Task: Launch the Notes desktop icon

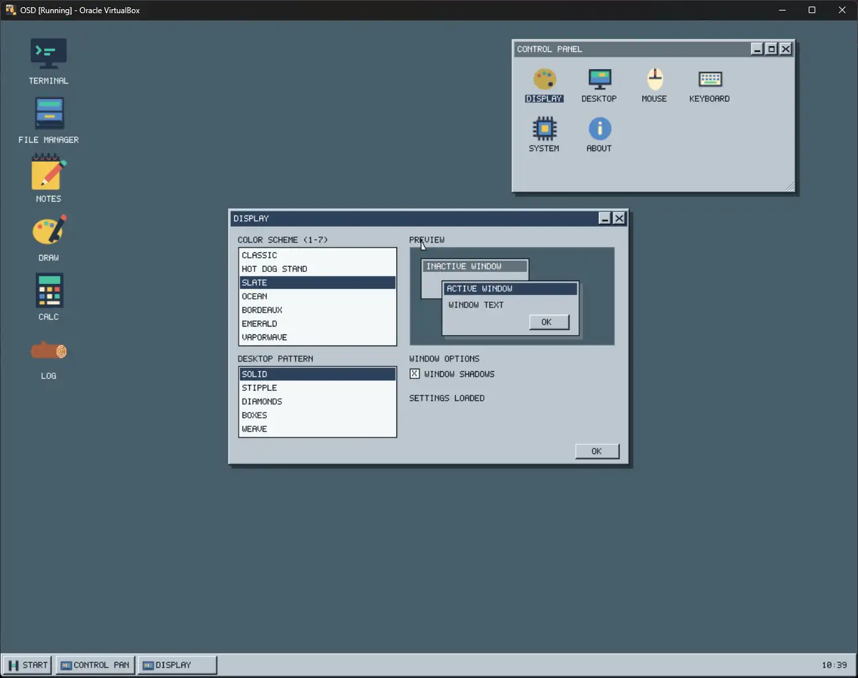Action: pos(49,179)
